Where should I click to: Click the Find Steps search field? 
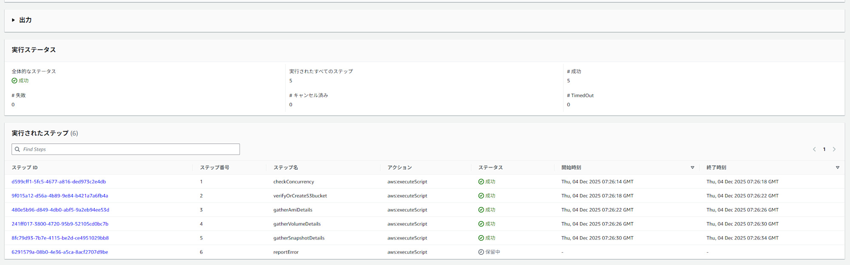coord(127,149)
